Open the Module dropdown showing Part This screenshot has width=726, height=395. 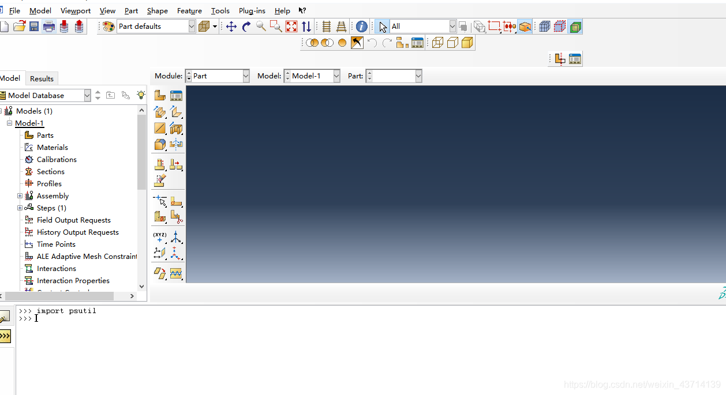(x=245, y=76)
